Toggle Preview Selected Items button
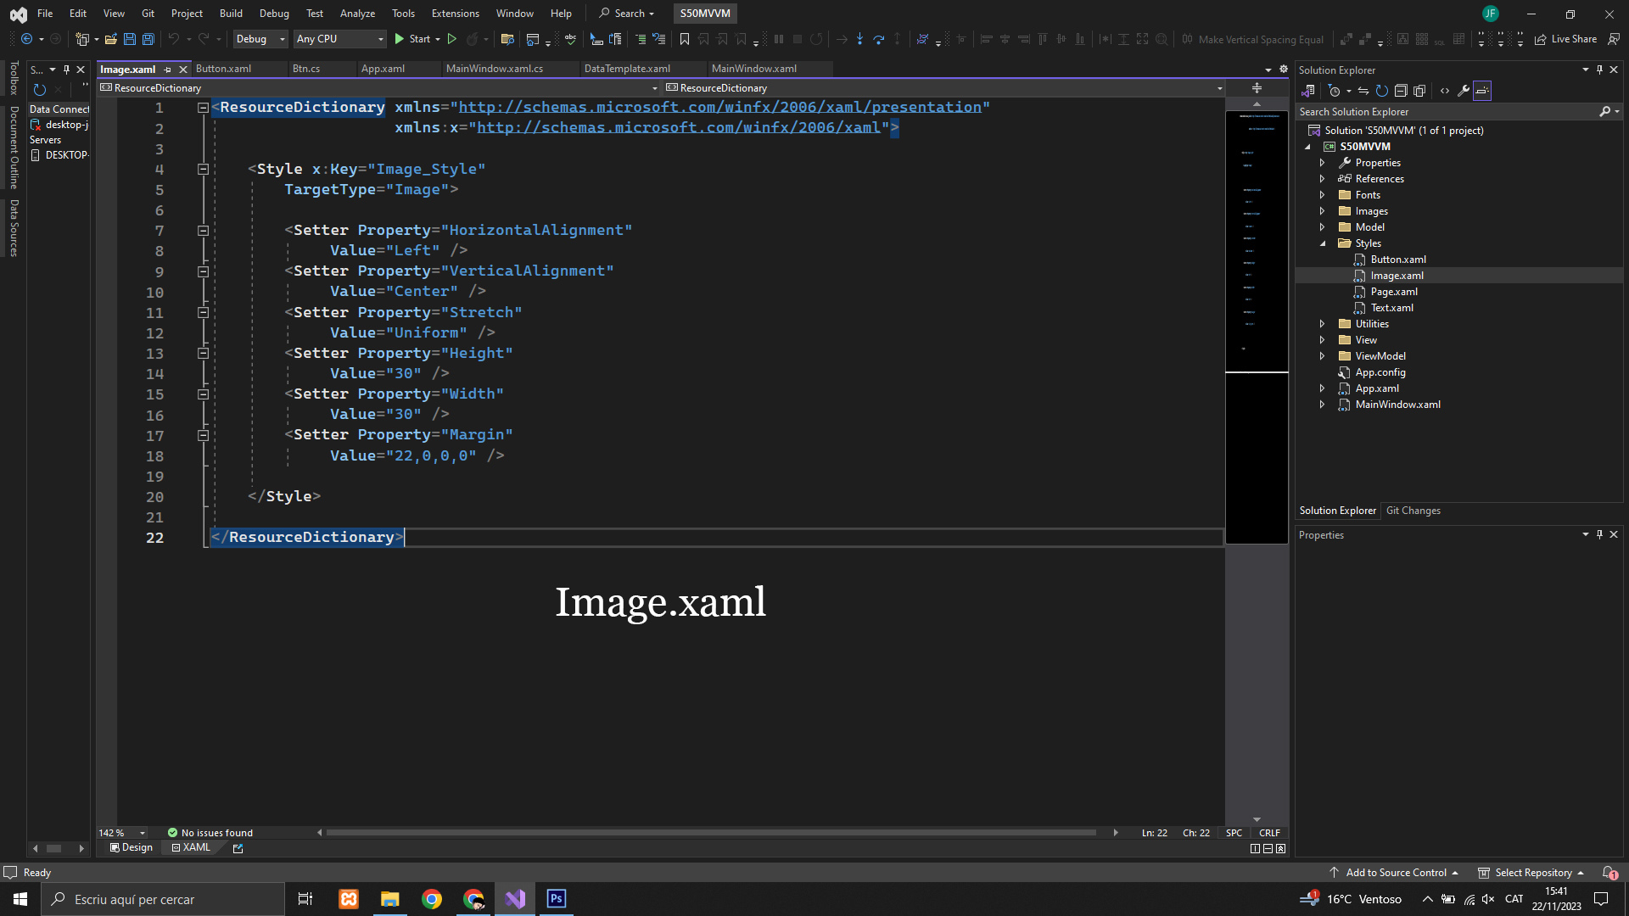This screenshot has width=1629, height=916. (1482, 91)
